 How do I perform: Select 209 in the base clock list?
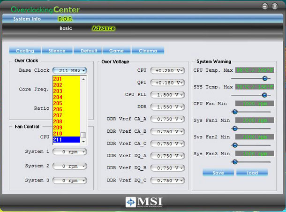coord(67,128)
